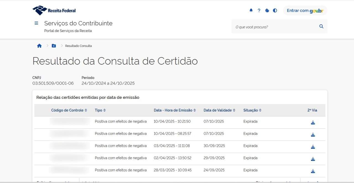Viewport: 354px width, 183px height.
Task: Click the help question mark icon
Action: 259,10
